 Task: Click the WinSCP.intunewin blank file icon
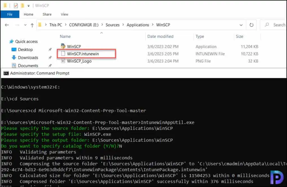[63, 53]
